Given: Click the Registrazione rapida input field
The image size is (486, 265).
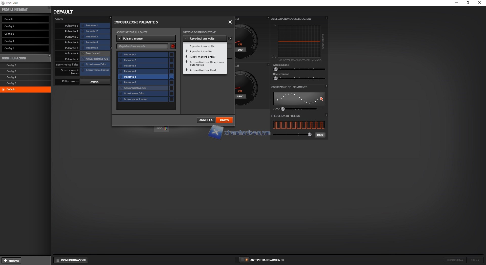Looking at the screenshot, I should point(142,46).
